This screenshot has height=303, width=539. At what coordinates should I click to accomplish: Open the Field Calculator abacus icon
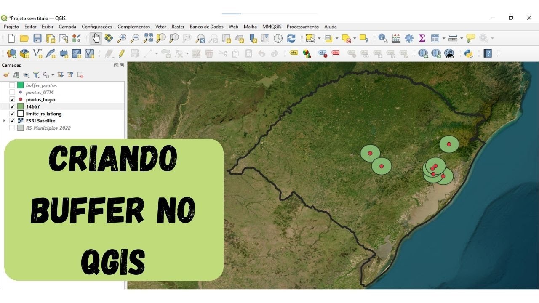[396, 38]
